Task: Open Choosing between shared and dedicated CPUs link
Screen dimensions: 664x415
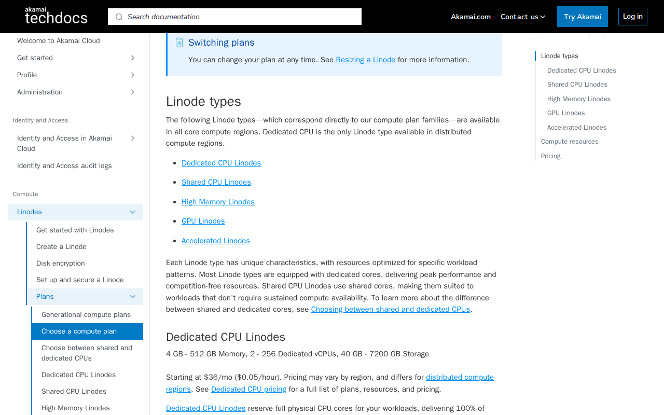Action: [391, 309]
